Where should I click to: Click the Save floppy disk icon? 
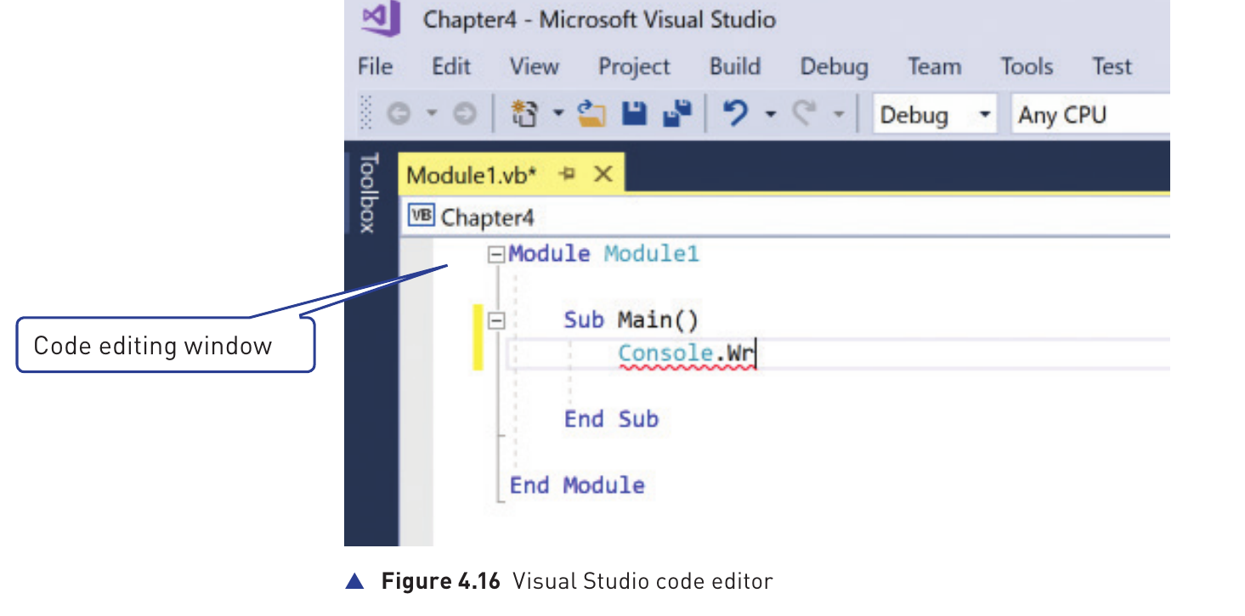(x=635, y=114)
